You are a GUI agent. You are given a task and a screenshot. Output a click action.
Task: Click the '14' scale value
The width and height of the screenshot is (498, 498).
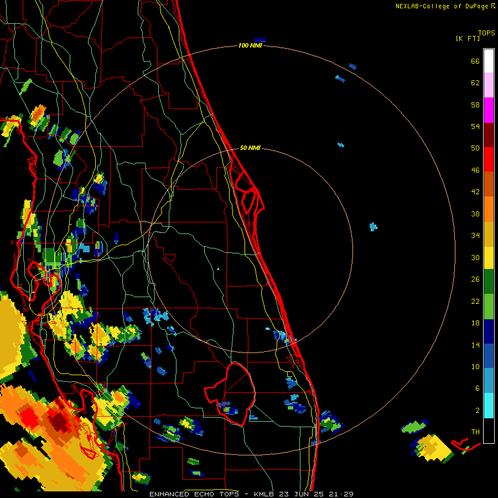coord(475,345)
